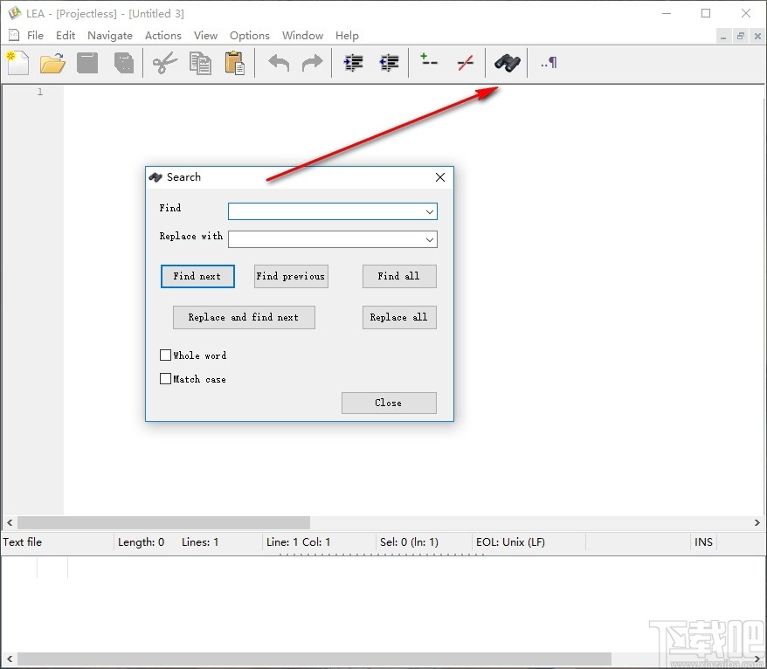
Task: Click the Unindent lines icon
Action: pyautogui.click(x=390, y=63)
